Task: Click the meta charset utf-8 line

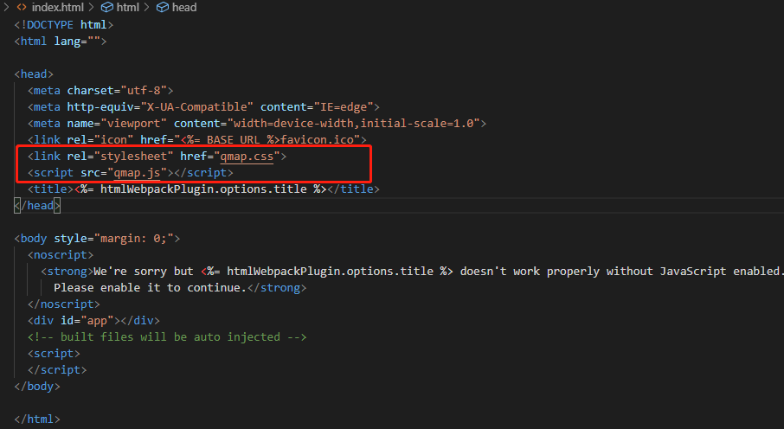Action: click(x=100, y=91)
